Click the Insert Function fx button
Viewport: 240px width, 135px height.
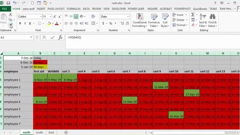(60, 37)
